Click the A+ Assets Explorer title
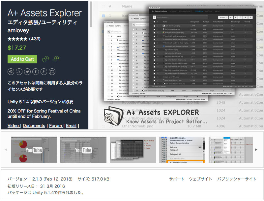 45,13
